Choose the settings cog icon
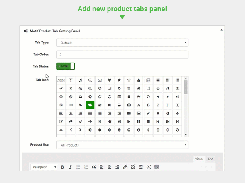Image resolution: width=245 pixels, height=183 pixels. coord(119,89)
